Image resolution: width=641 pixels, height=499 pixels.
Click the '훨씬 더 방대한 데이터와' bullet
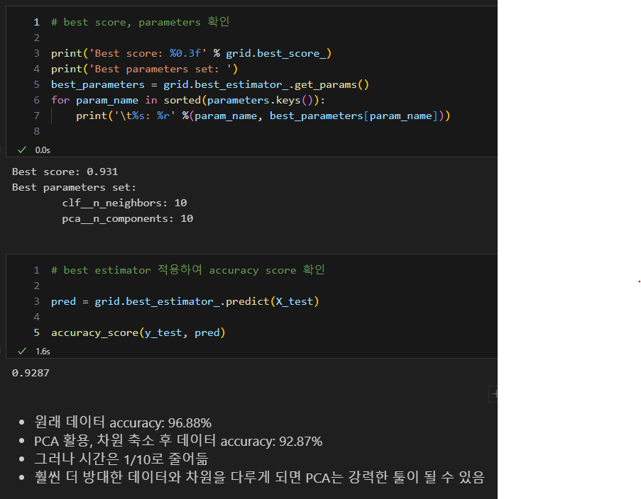point(260,477)
